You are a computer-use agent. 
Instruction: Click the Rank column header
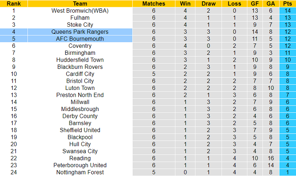click(x=14, y=3)
